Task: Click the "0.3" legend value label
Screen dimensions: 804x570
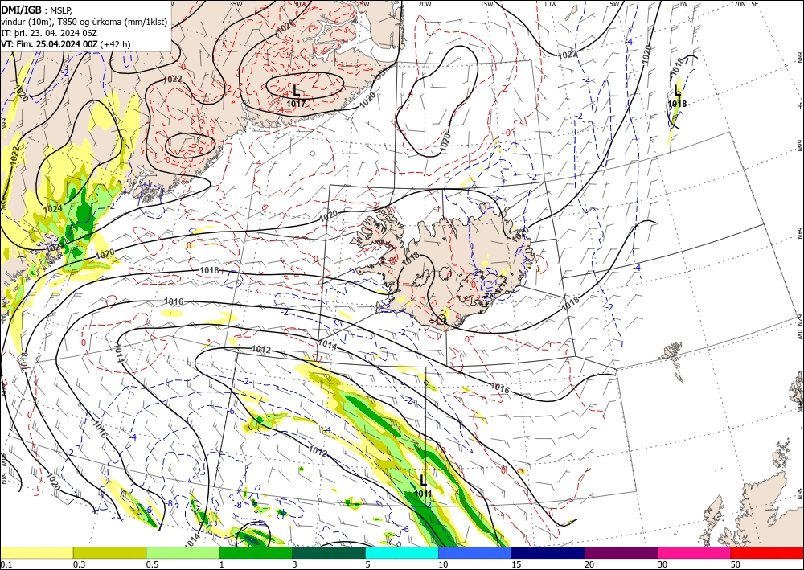Action: tap(79, 564)
